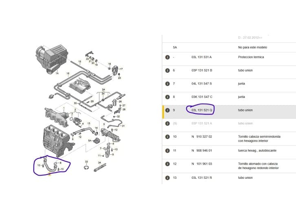Click connecting pipe part 13 in diagram
296x219 pixels.
84,130
